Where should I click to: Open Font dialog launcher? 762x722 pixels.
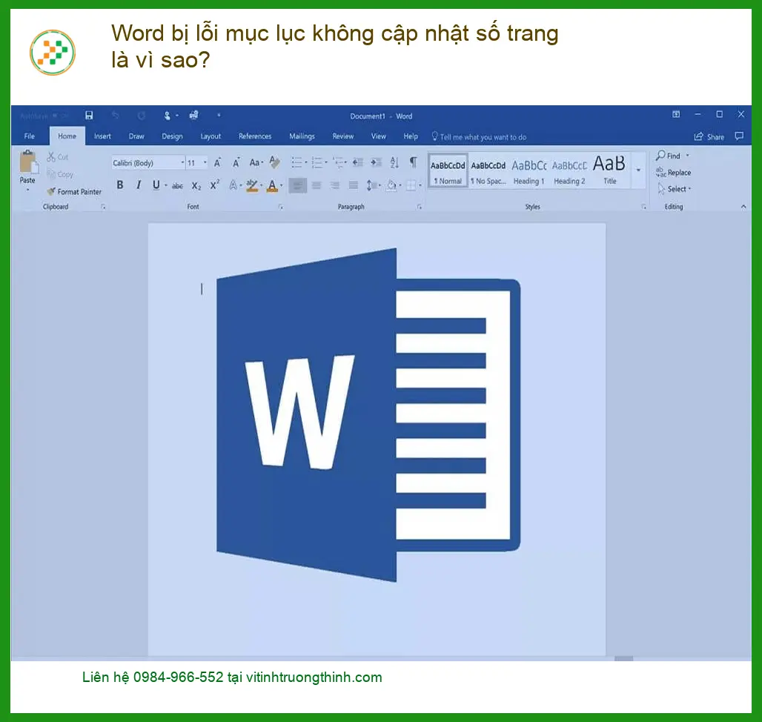click(x=280, y=207)
